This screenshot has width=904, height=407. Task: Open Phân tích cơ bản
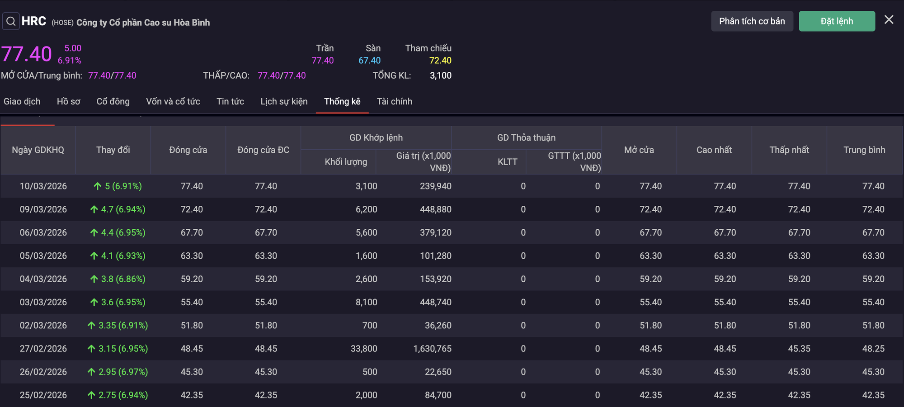(x=752, y=21)
